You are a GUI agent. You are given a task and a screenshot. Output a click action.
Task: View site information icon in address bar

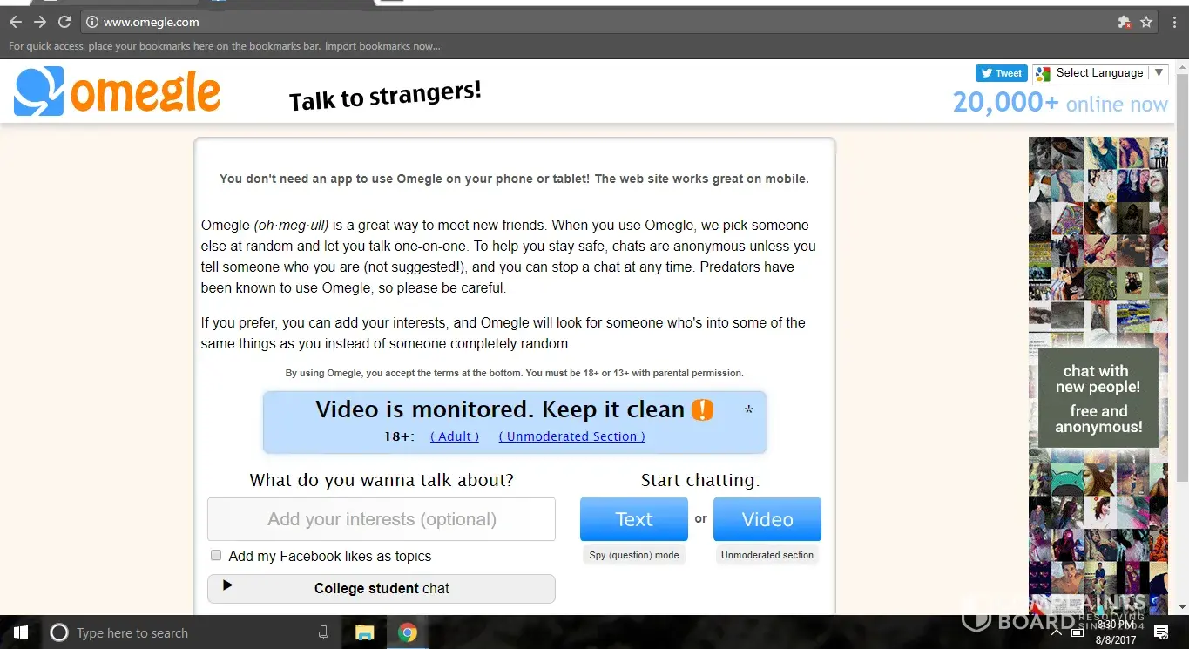click(x=92, y=22)
